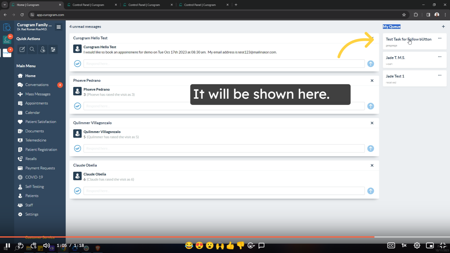The image size is (450, 253).
Task: Click the add patient quick action icon
Action: tap(43, 49)
